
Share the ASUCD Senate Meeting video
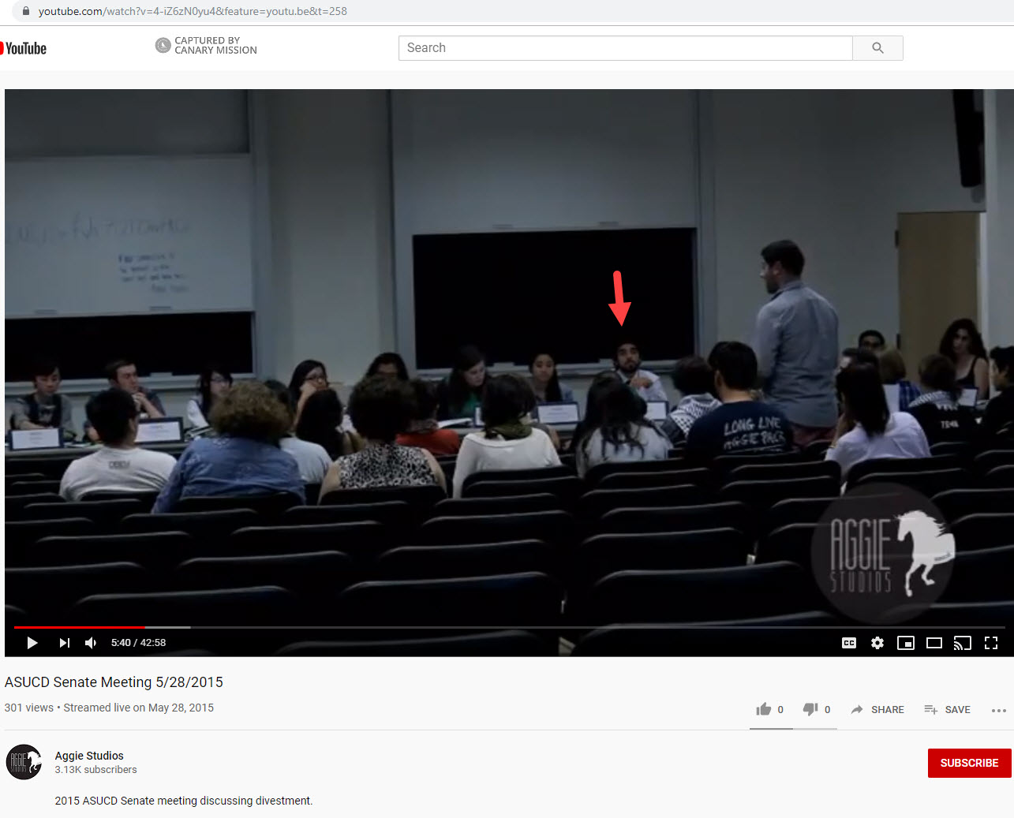tap(877, 710)
